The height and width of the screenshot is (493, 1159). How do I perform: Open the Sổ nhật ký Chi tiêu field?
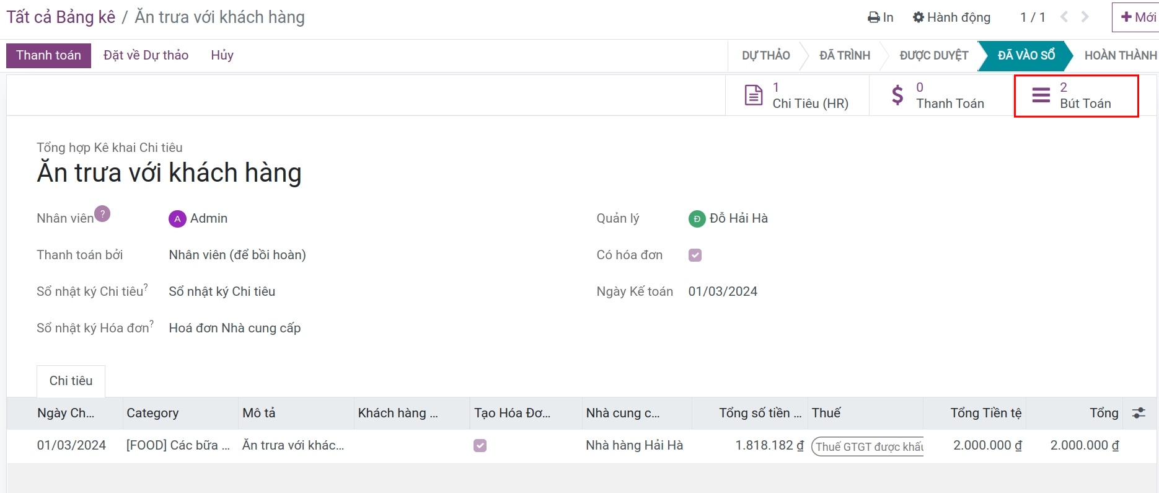[222, 292]
